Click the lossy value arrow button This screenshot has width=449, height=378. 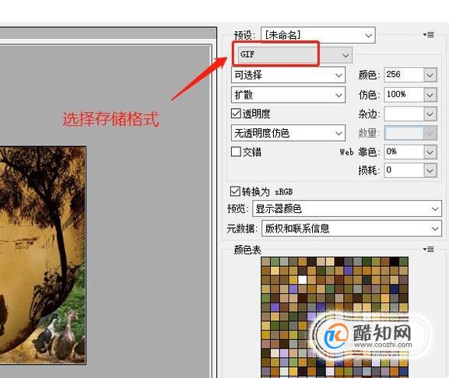click(x=430, y=170)
